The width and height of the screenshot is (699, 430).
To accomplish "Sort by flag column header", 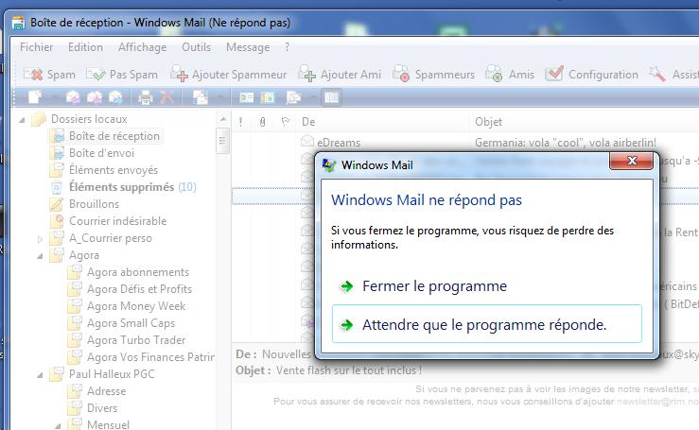I will point(285,122).
